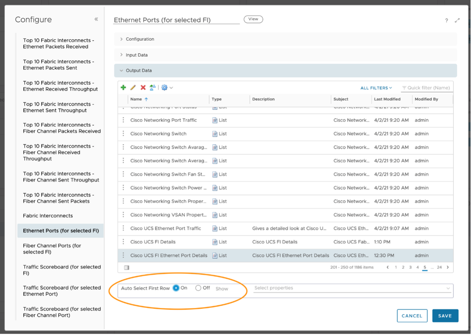Select Top 10 Fabric Interconnects Fiber Channel Sent Packets
The width and height of the screenshot is (472, 335).
coord(59,198)
